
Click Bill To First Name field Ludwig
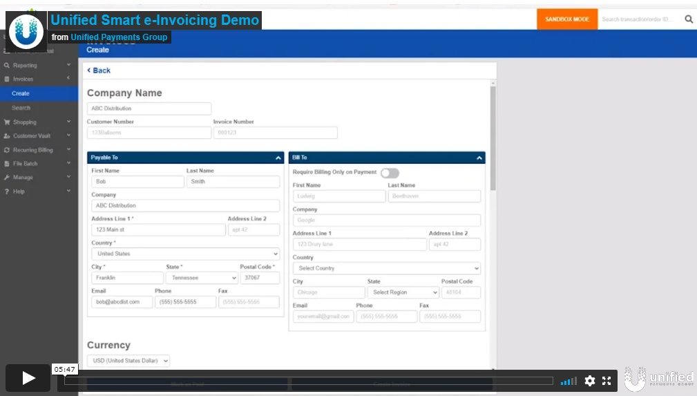(x=339, y=196)
